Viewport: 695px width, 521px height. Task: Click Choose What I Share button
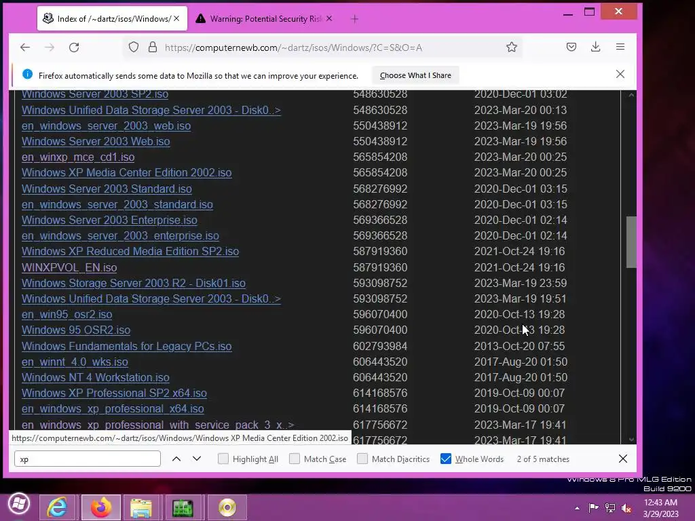click(415, 75)
